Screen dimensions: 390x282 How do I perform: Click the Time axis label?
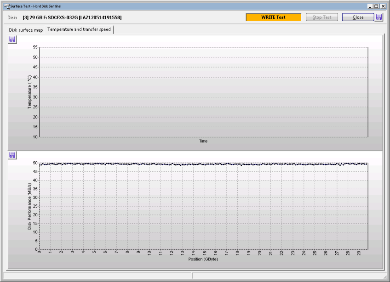[x=203, y=141]
